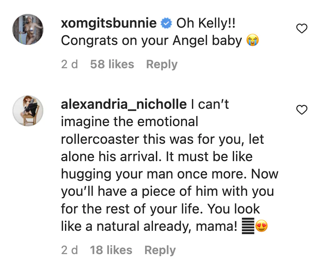View the 58 likes list

point(112,64)
